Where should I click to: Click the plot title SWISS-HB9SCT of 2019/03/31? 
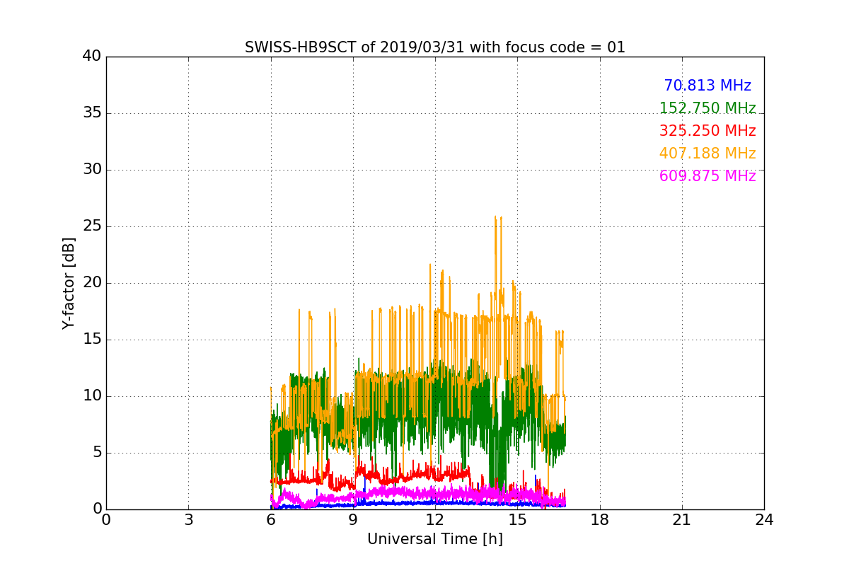(x=435, y=47)
